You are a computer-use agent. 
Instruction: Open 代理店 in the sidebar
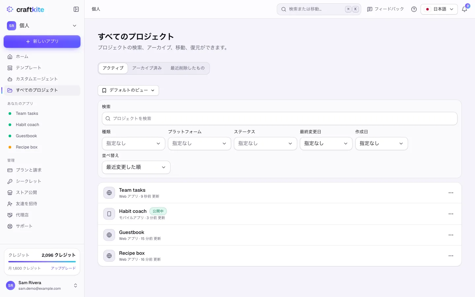pyautogui.click(x=42, y=215)
